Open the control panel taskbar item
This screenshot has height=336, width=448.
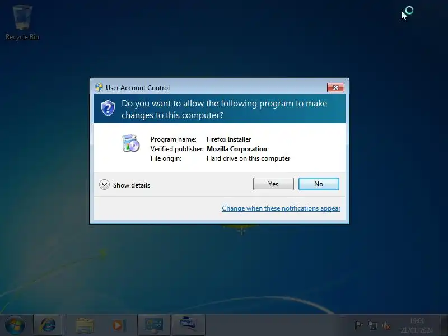[x=154, y=325]
